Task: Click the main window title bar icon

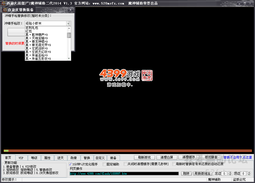Action: click(3, 3)
